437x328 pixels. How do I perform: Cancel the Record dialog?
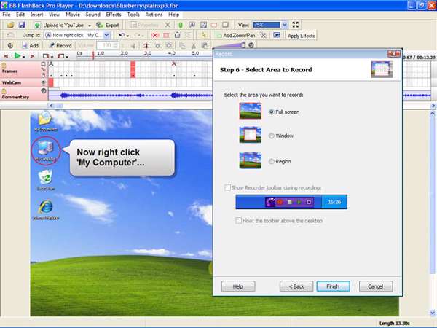coord(376,286)
